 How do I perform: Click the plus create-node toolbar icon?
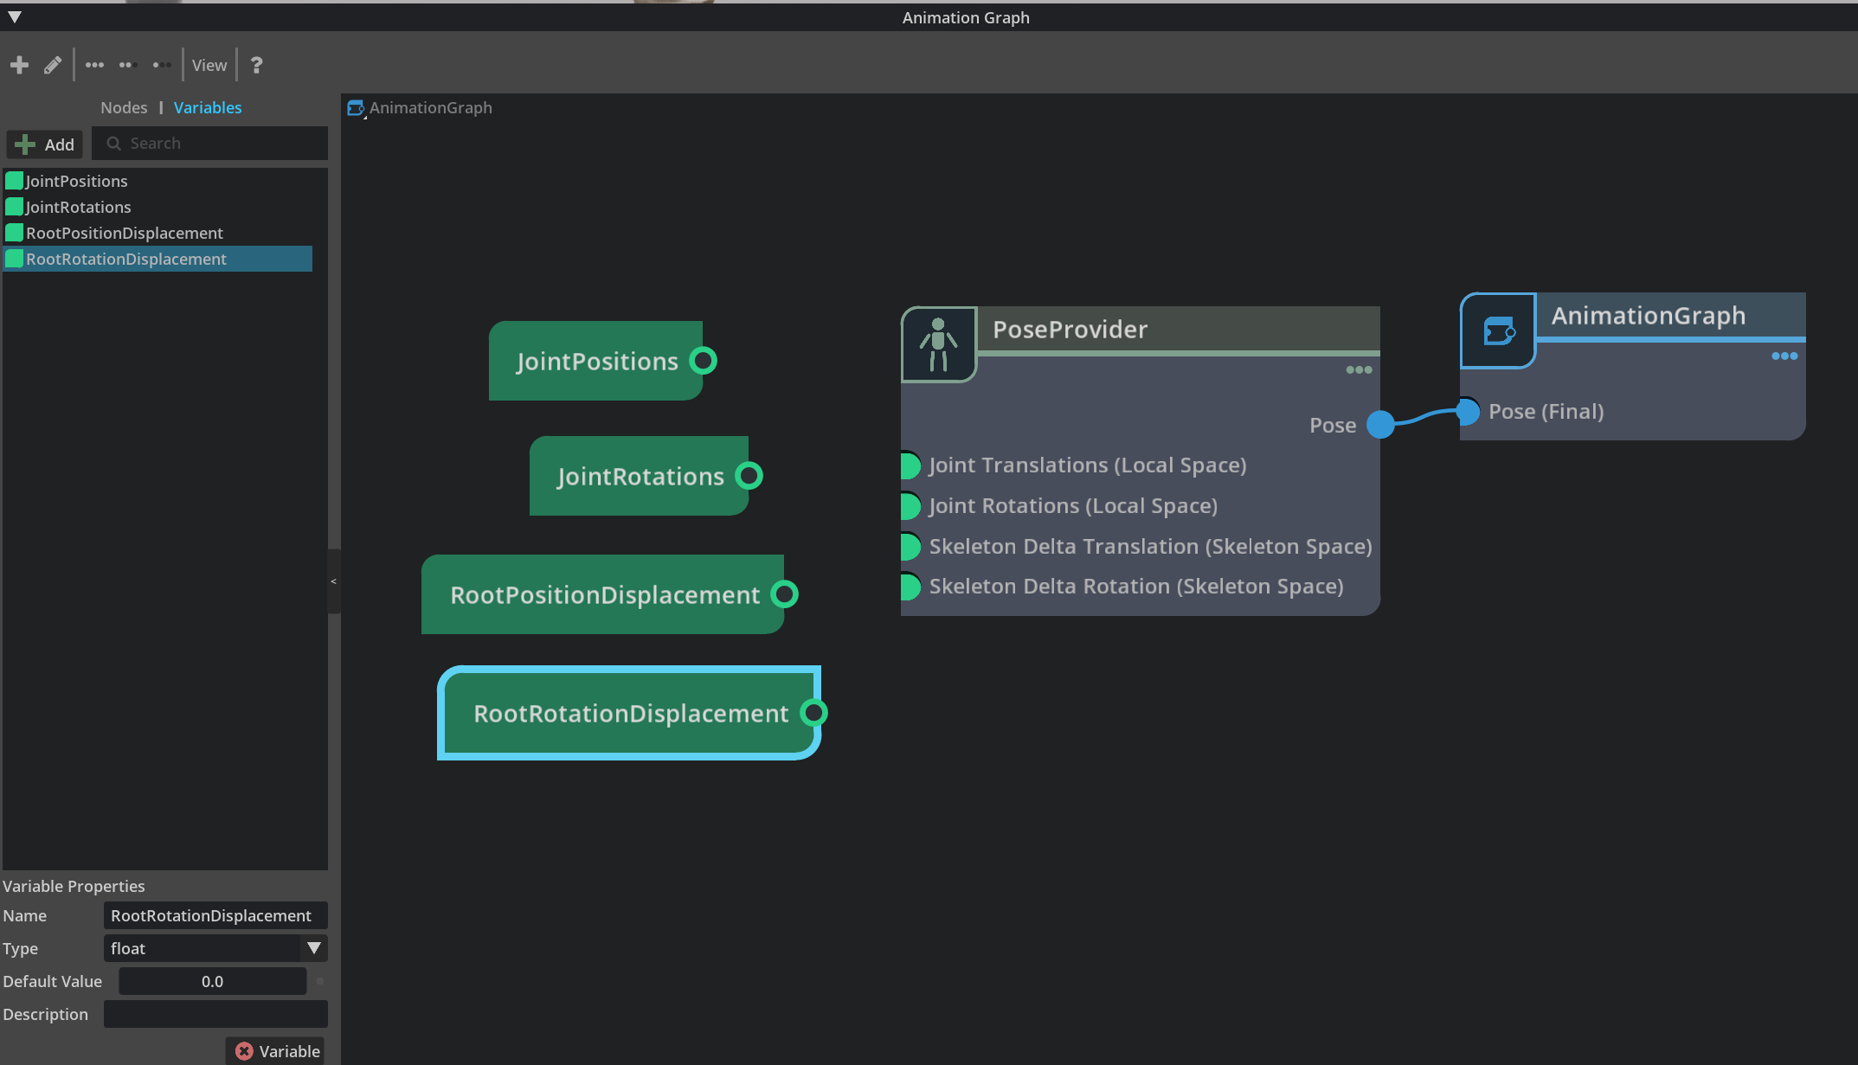coord(19,65)
